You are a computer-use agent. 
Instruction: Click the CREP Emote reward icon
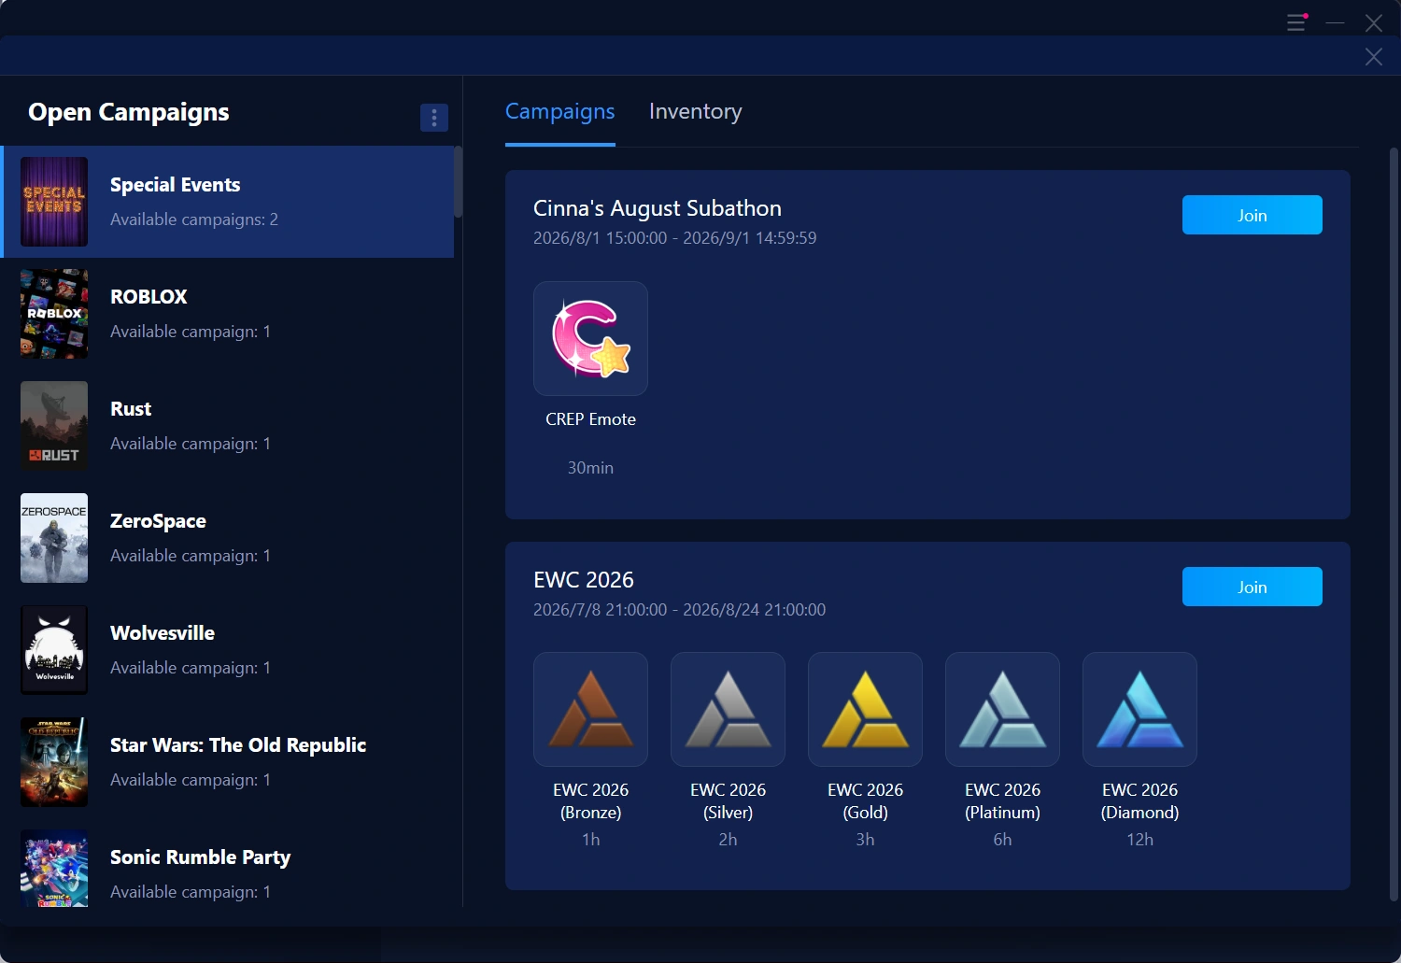tap(590, 338)
